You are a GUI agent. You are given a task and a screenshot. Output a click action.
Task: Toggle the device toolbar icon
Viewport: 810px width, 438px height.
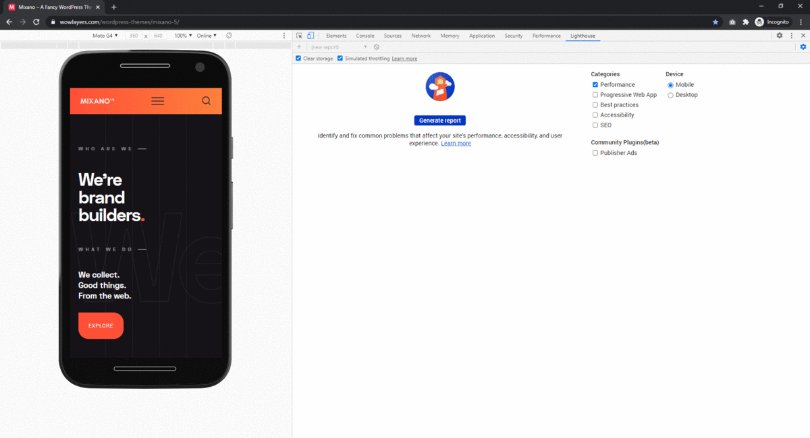click(x=310, y=36)
